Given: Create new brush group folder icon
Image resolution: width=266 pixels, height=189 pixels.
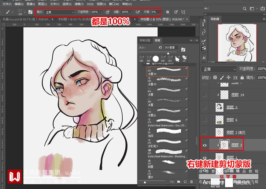Looking at the screenshot, I should click(179, 182).
